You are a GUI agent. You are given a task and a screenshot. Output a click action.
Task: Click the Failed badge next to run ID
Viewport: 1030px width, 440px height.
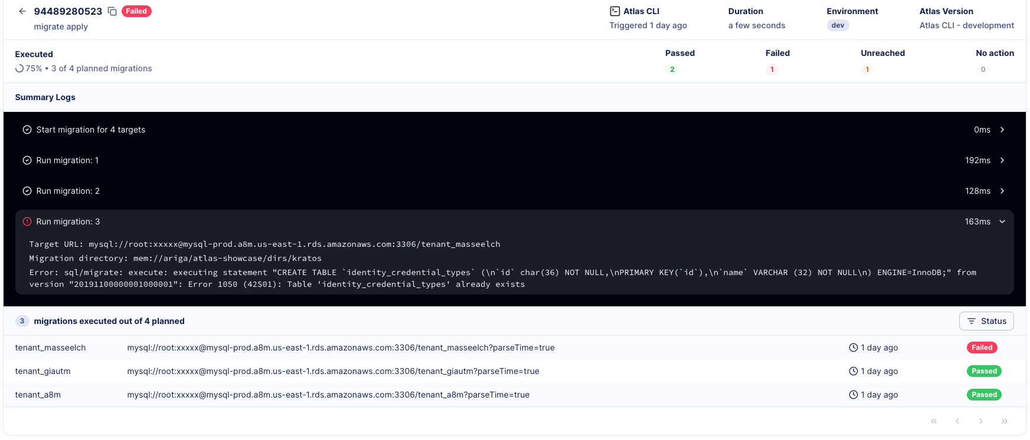[136, 11]
